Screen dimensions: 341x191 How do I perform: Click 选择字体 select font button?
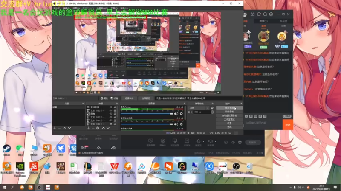(x=129, y=98)
